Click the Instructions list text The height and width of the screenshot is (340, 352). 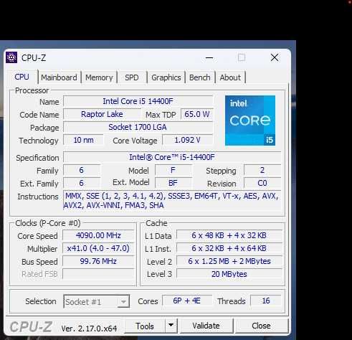(172, 201)
